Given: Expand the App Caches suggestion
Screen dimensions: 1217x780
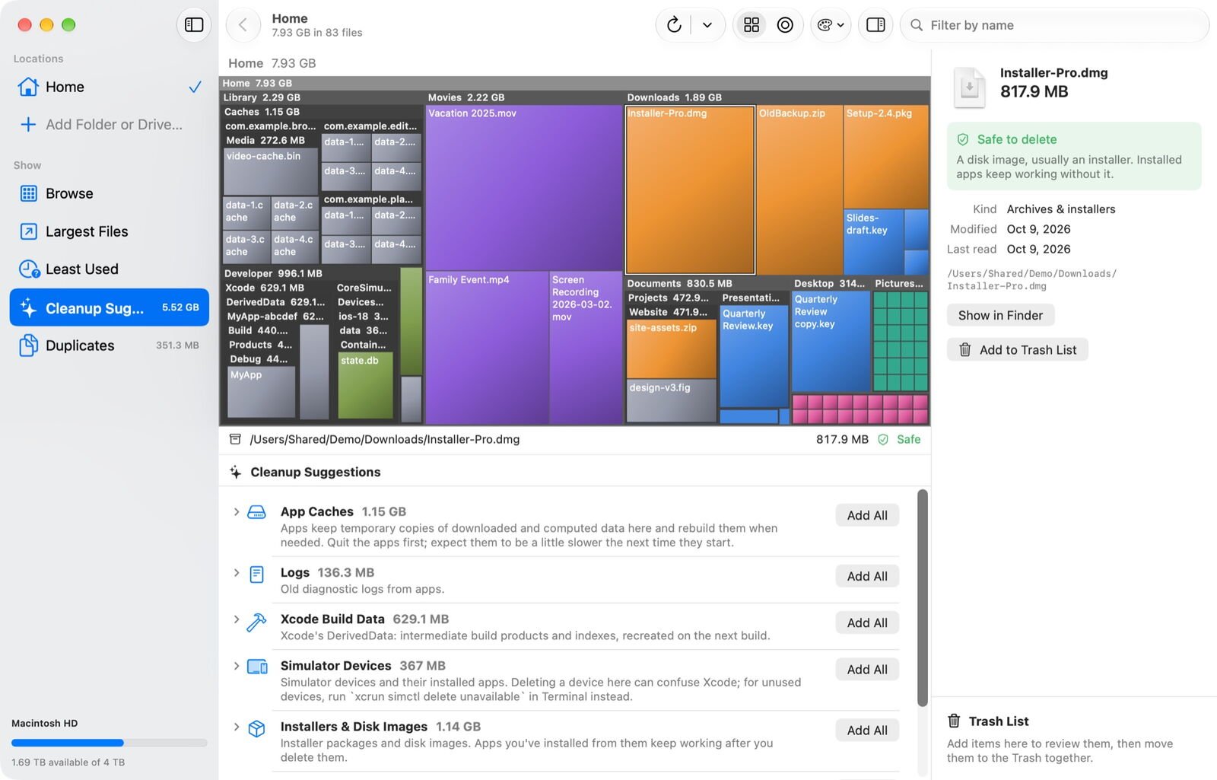Looking at the screenshot, I should click(x=237, y=511).
